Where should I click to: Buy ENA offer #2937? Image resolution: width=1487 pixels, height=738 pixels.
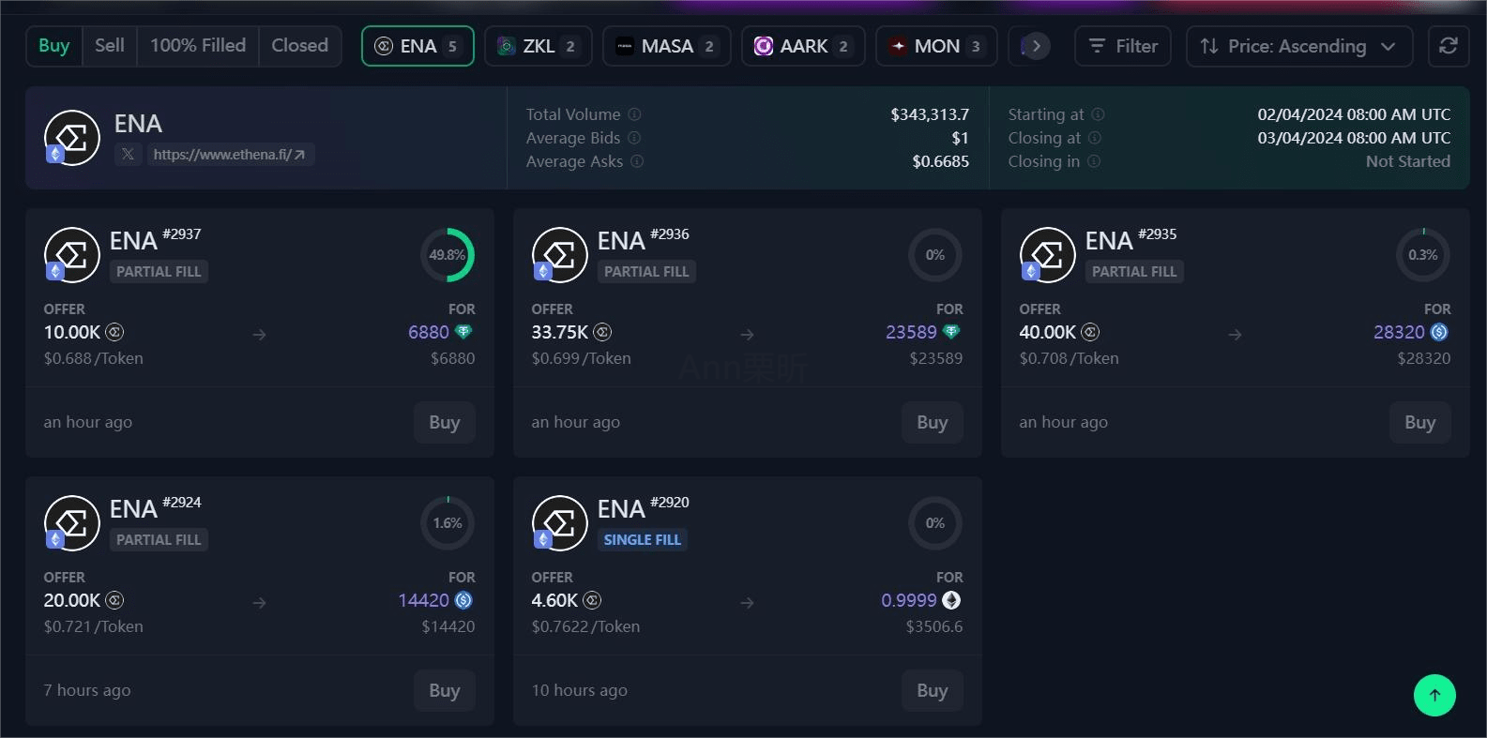click(x=444, y=422)
